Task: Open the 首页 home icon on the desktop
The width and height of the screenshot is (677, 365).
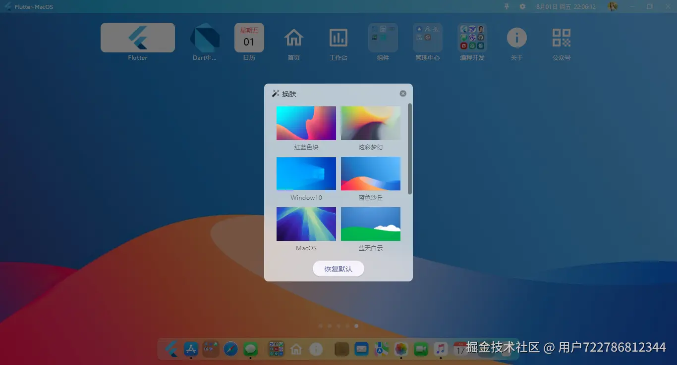Action: 293,37
